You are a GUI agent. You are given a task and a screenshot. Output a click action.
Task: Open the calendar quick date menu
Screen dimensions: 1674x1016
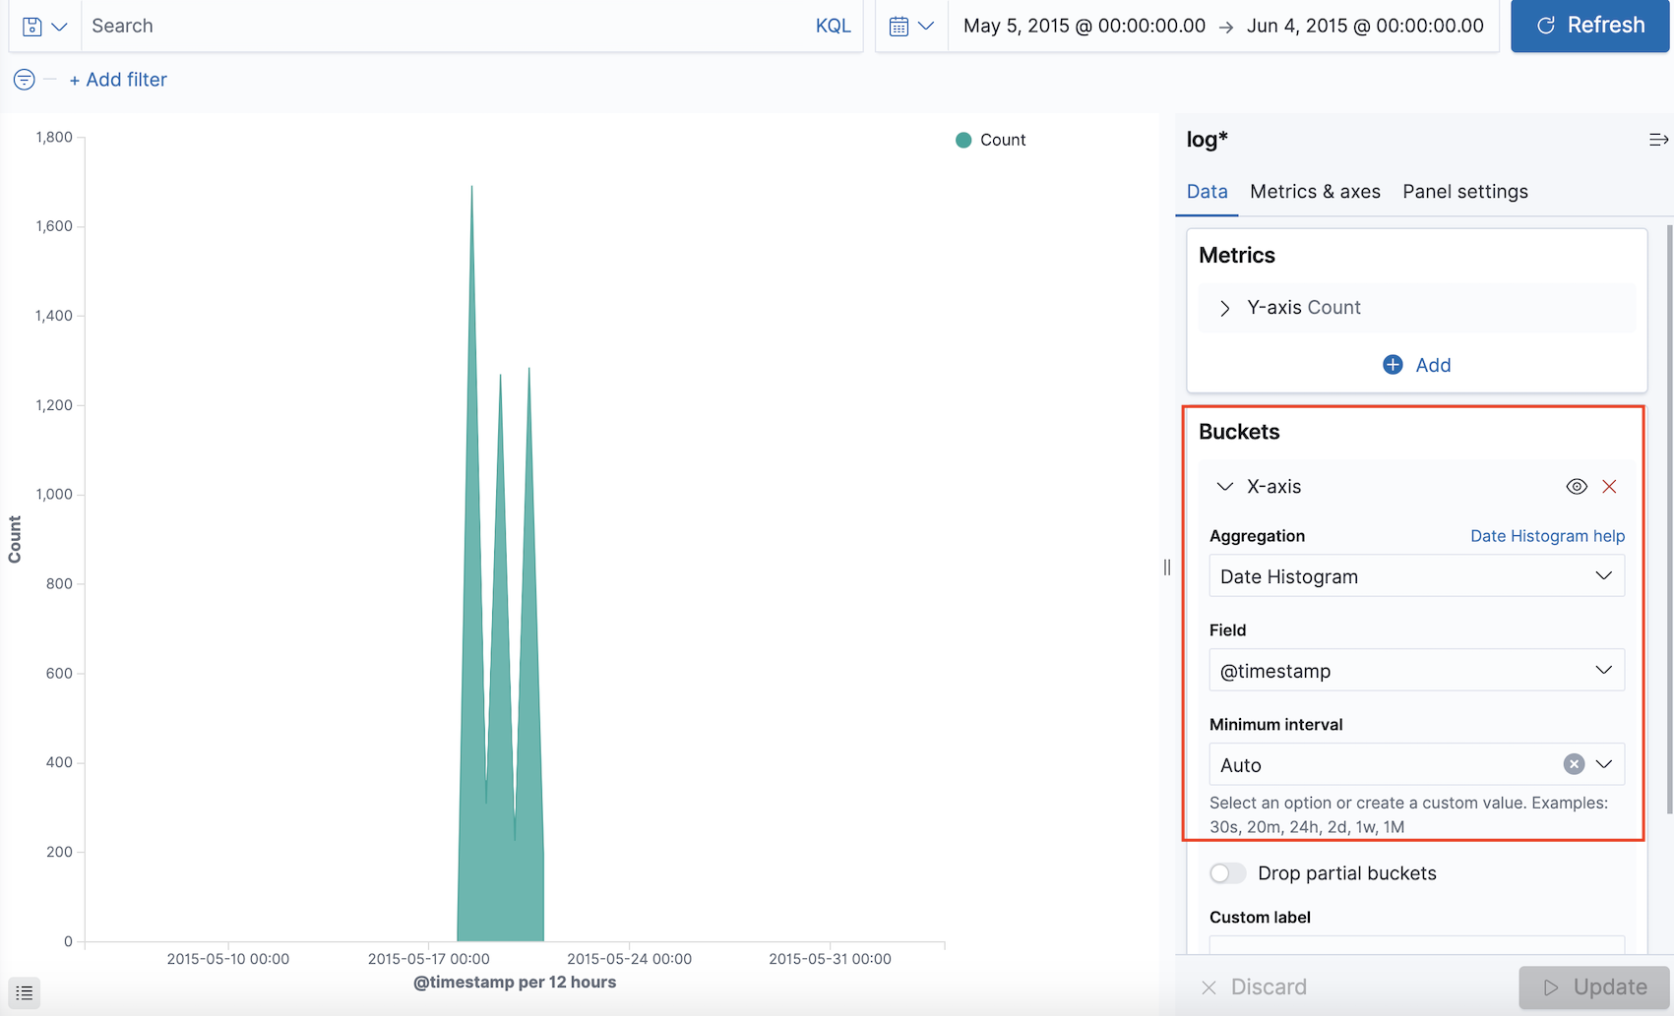point(911,27)
